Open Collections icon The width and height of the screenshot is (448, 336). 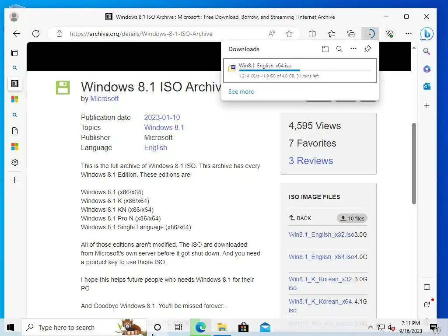(351, 34)
